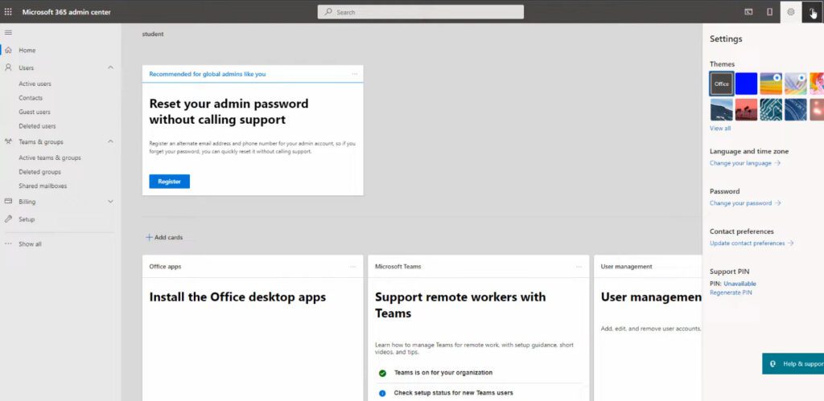
Task: Click the Setup wrench icon
Action: click(8, 219)
